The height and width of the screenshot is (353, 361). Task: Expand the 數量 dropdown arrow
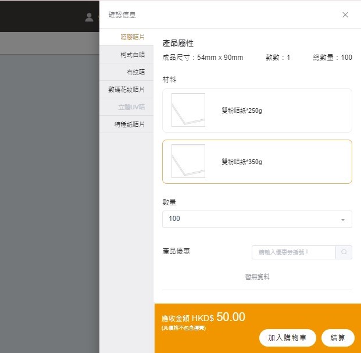(342, 219)
